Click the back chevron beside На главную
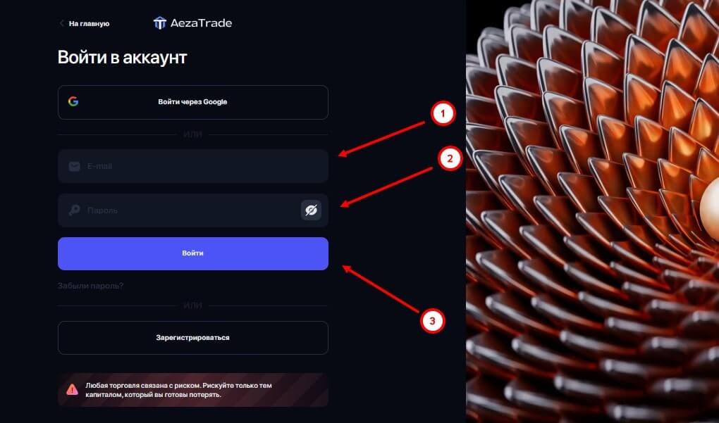This screenshot has height=423, width=719. pyautogui.click(x=62, y=23)
